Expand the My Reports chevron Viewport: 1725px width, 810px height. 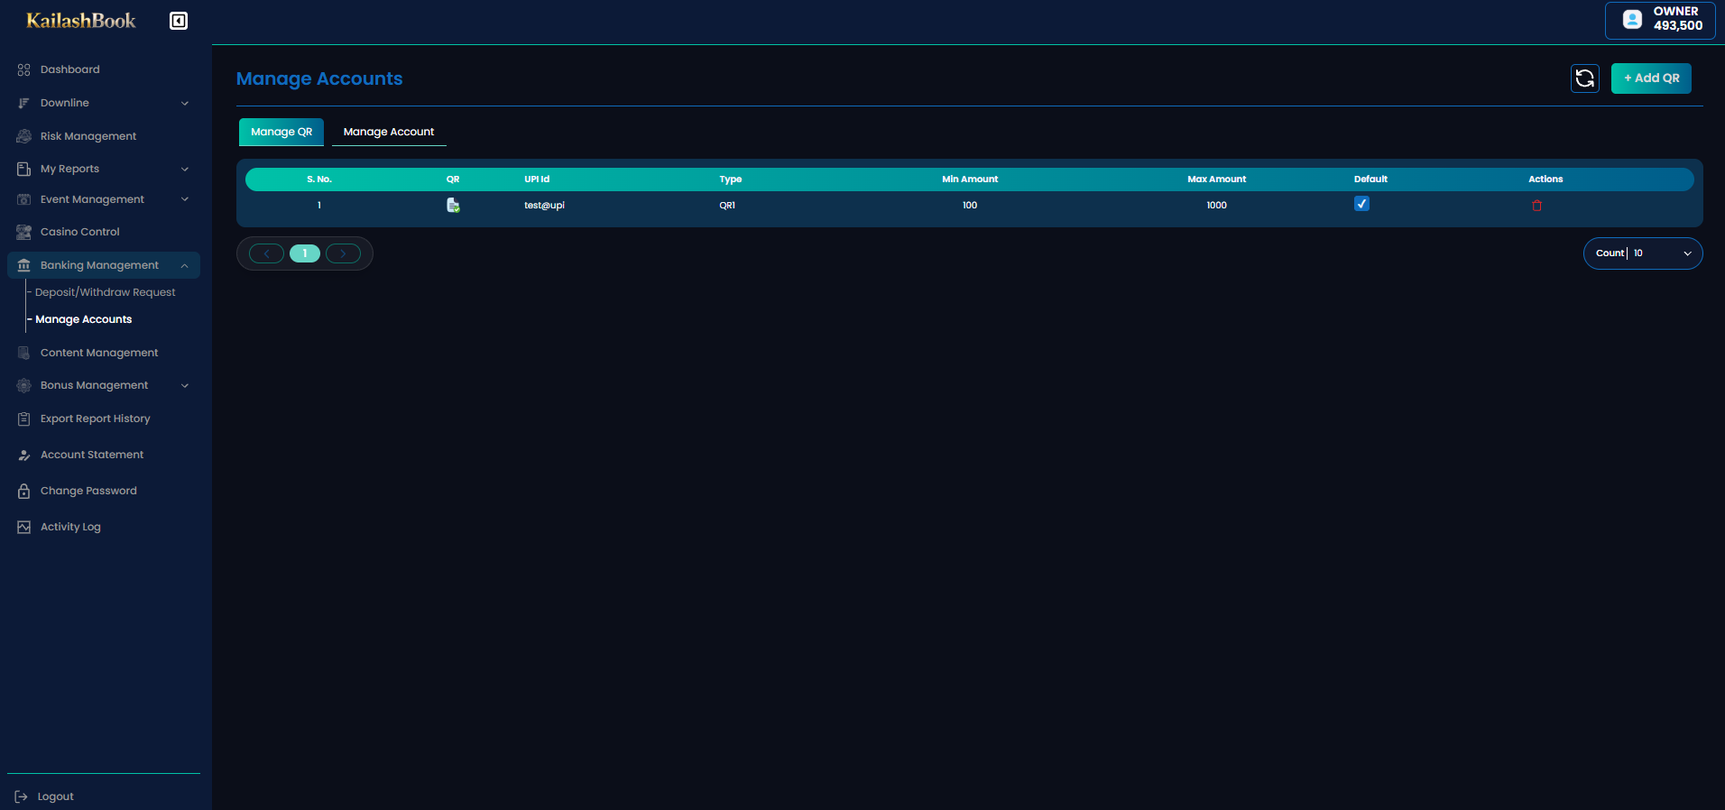click(185, 169)
